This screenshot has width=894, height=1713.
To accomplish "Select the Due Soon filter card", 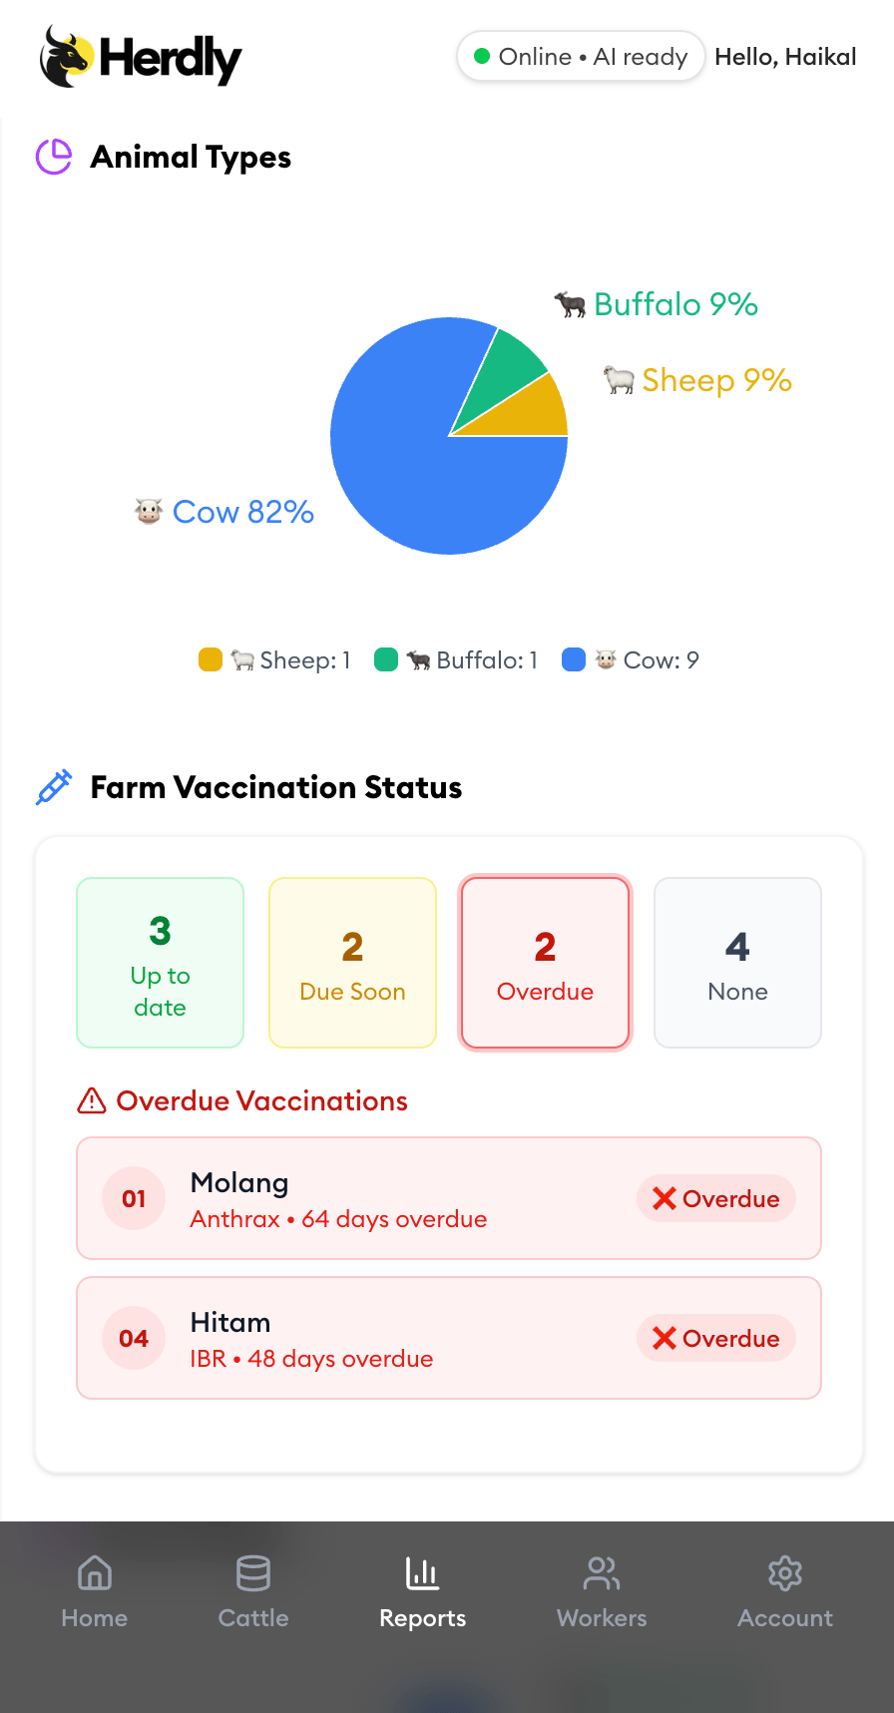I will coord(353,963).
